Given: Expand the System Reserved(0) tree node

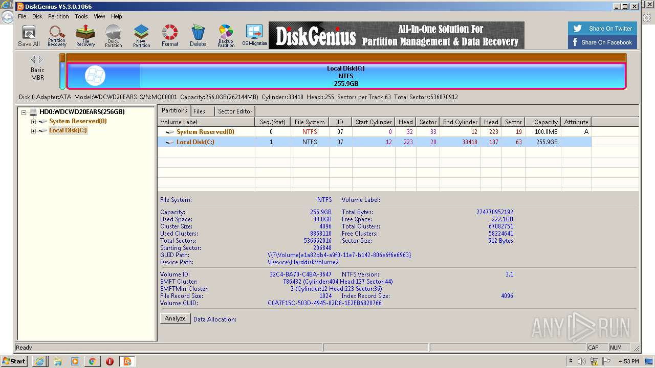Looking at the screenshot, I should (33, 122).
